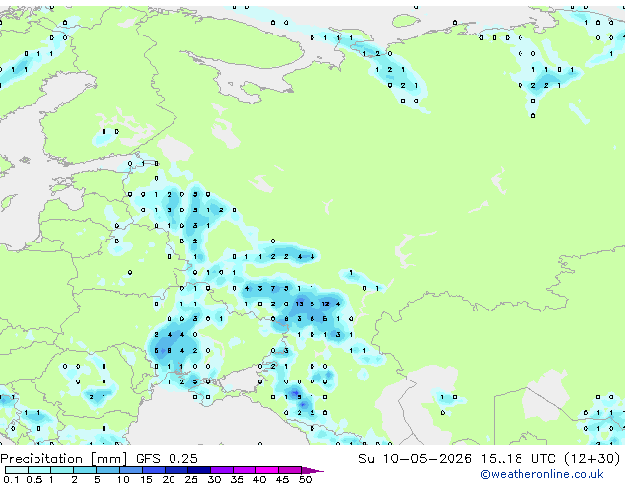Open the weatheronline.co.uk copyright link
Image resolution: width=625 pixels, height=483 pixels.
[x=541, y=474]
